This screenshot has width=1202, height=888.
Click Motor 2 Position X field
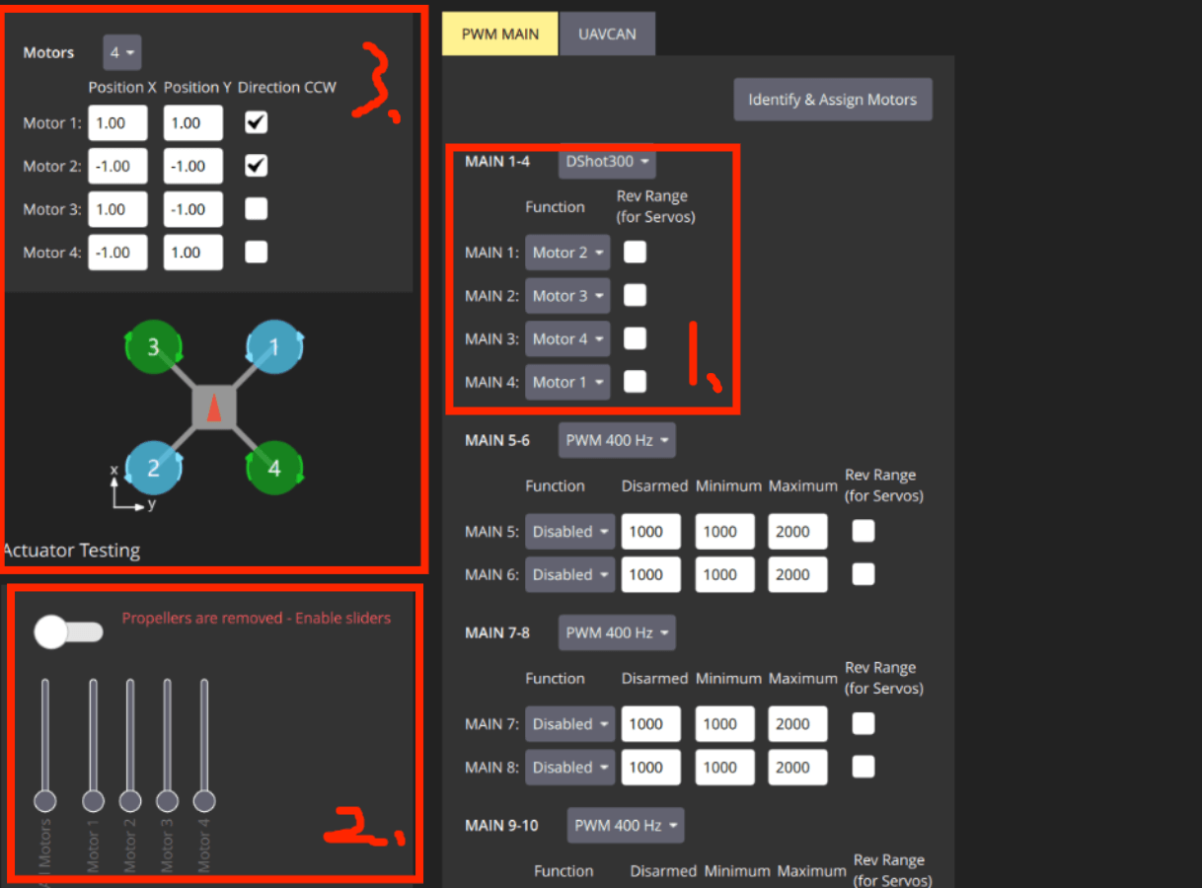click(117, 166)
